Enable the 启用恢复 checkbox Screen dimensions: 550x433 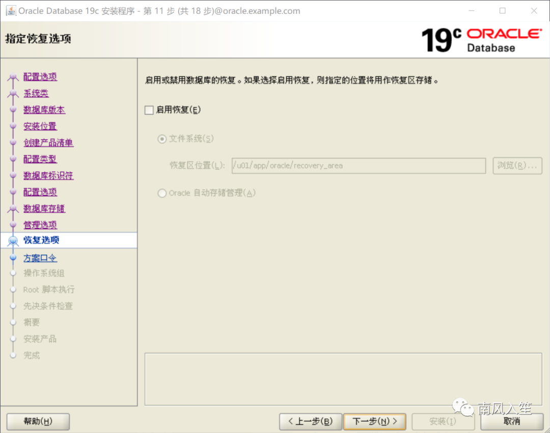[149, 110]
